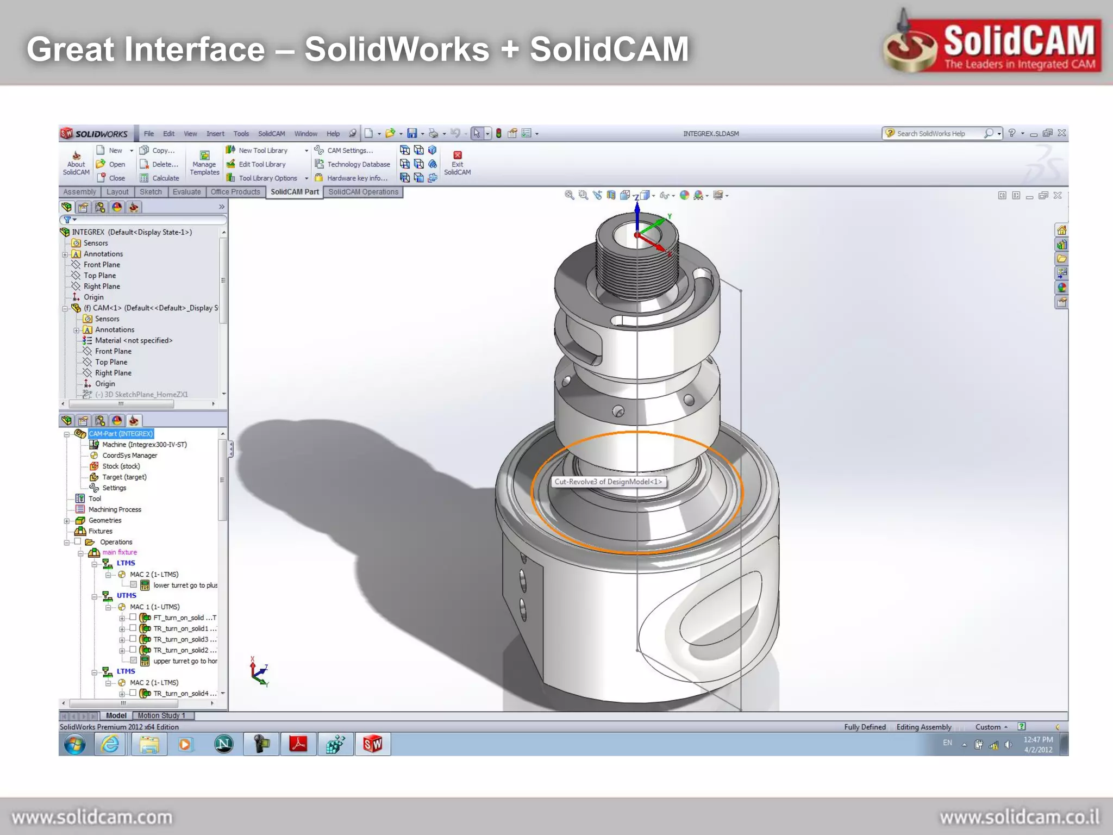Open the FeatureManager design tree tab icon
This screenshot has width=1113, height=835.
(66, 207)
